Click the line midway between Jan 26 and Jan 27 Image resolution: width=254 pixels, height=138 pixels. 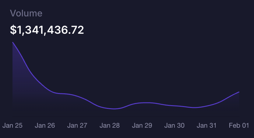61,93
